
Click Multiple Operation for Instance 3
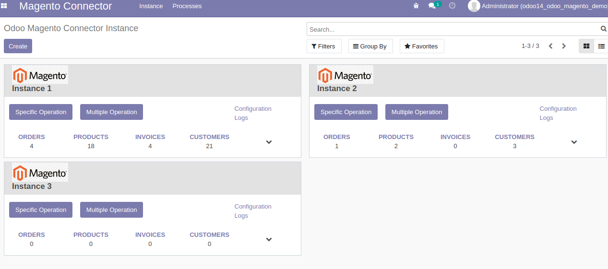pyautogui.click(x=111, y=210)
